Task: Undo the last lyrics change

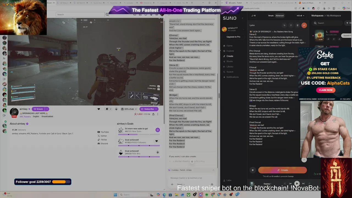Action: (x=284, y=25)
